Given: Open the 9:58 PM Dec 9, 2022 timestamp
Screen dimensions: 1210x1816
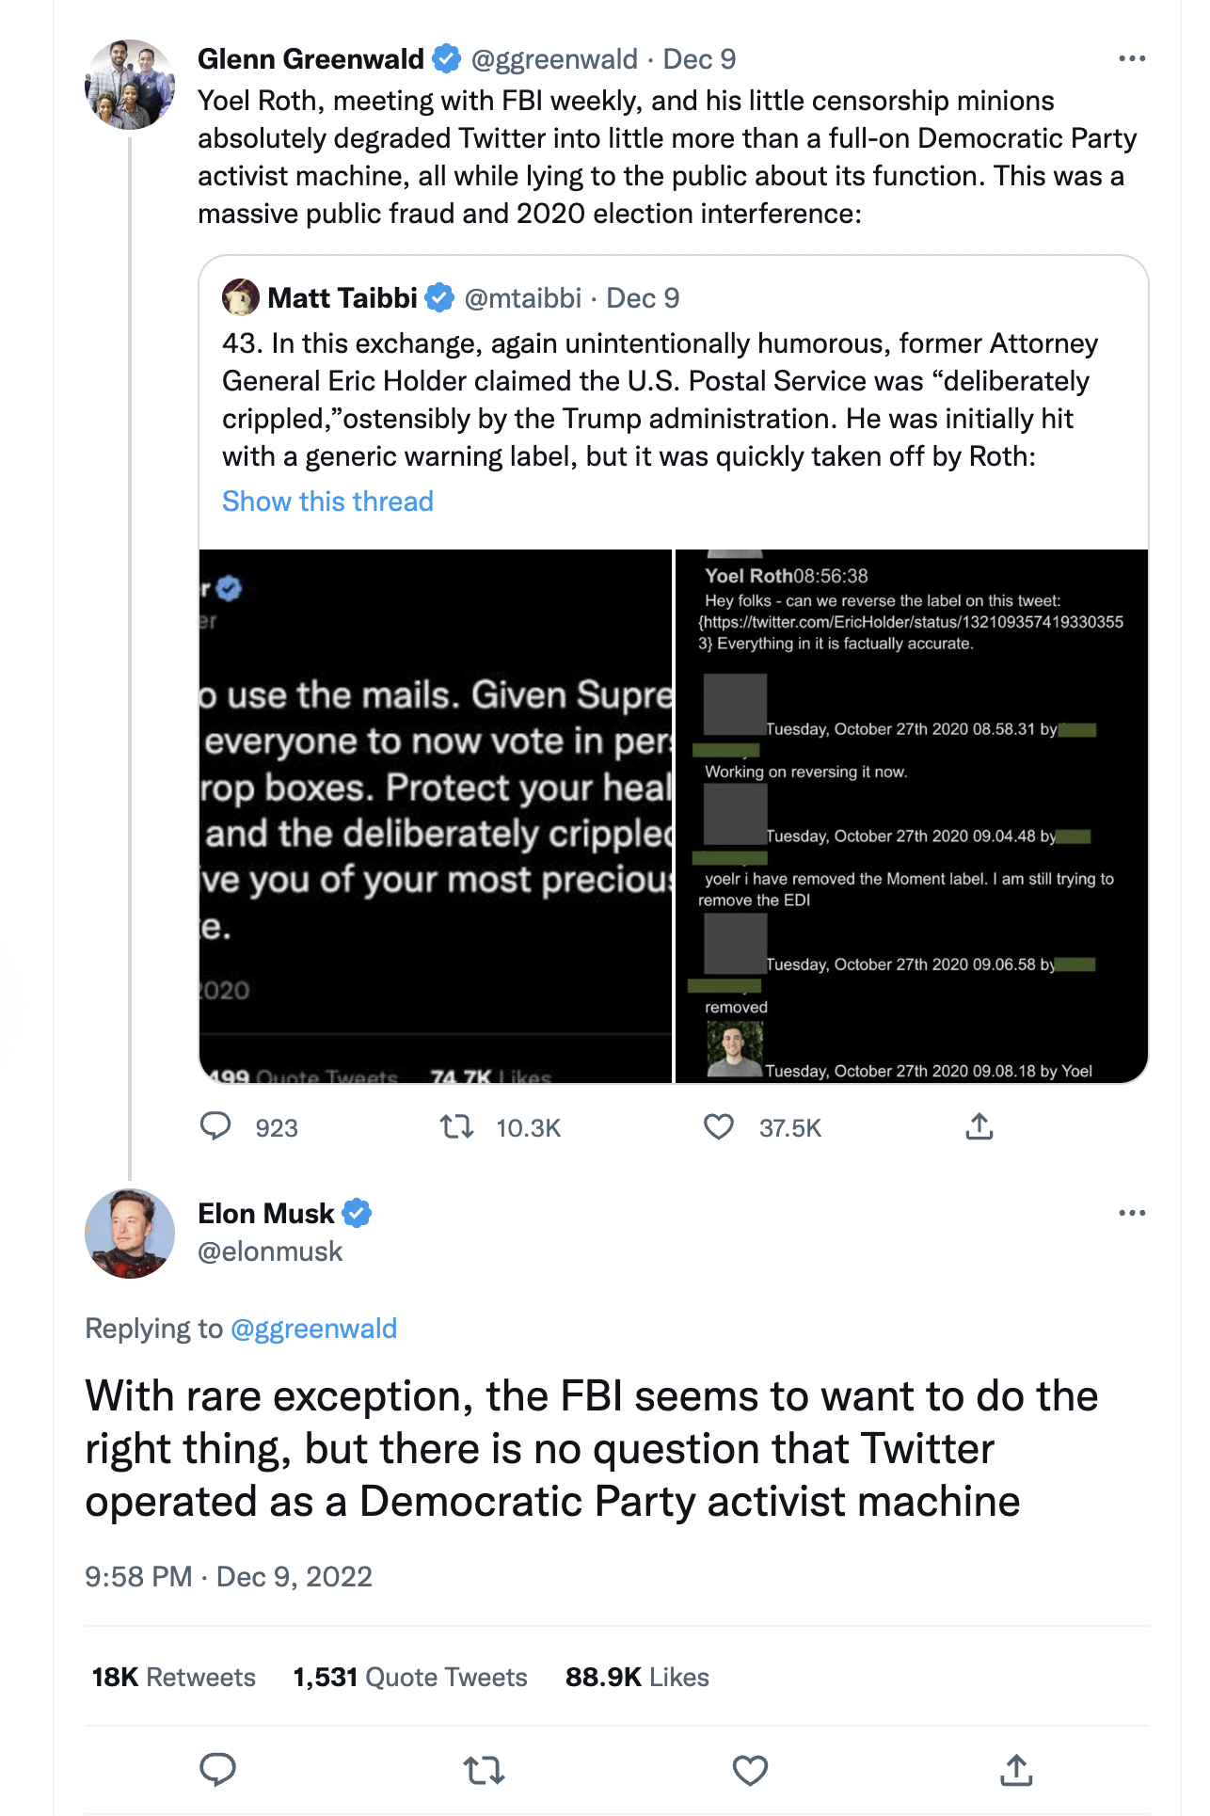Looking at the screenshot, I should (229, 1576).
